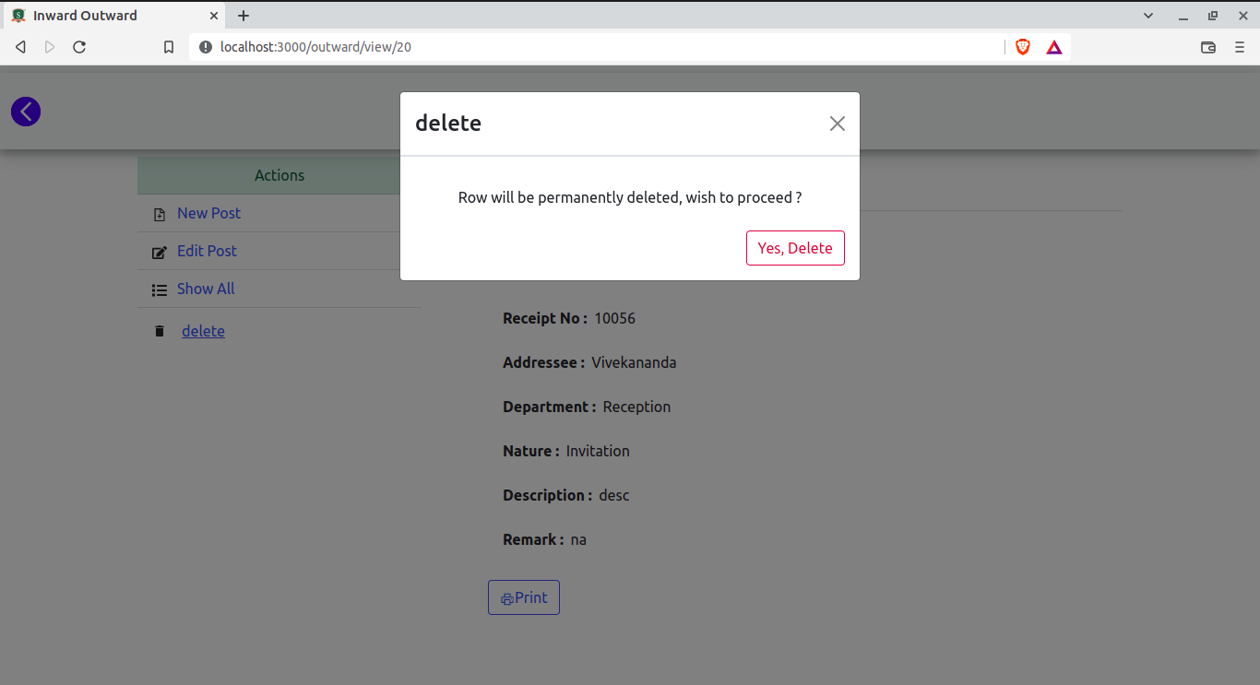Click the Brave Shields lion icon

(1023, 47)
